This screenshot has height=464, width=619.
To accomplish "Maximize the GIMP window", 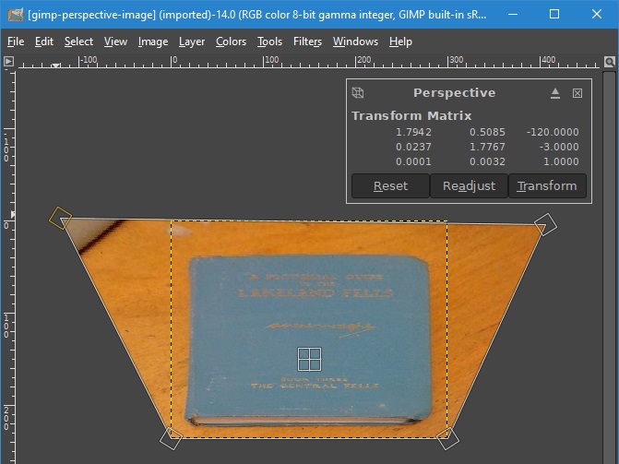I will tap(554, 14).
